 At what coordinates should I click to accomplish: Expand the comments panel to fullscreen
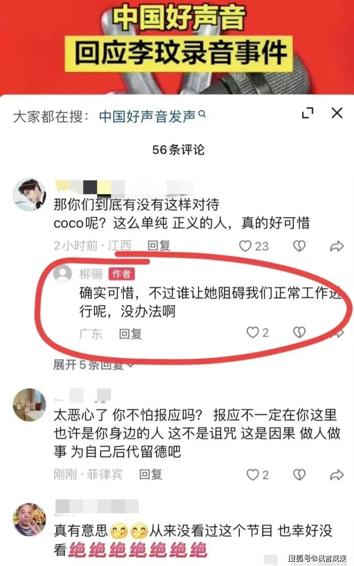[x=308, y=113]
